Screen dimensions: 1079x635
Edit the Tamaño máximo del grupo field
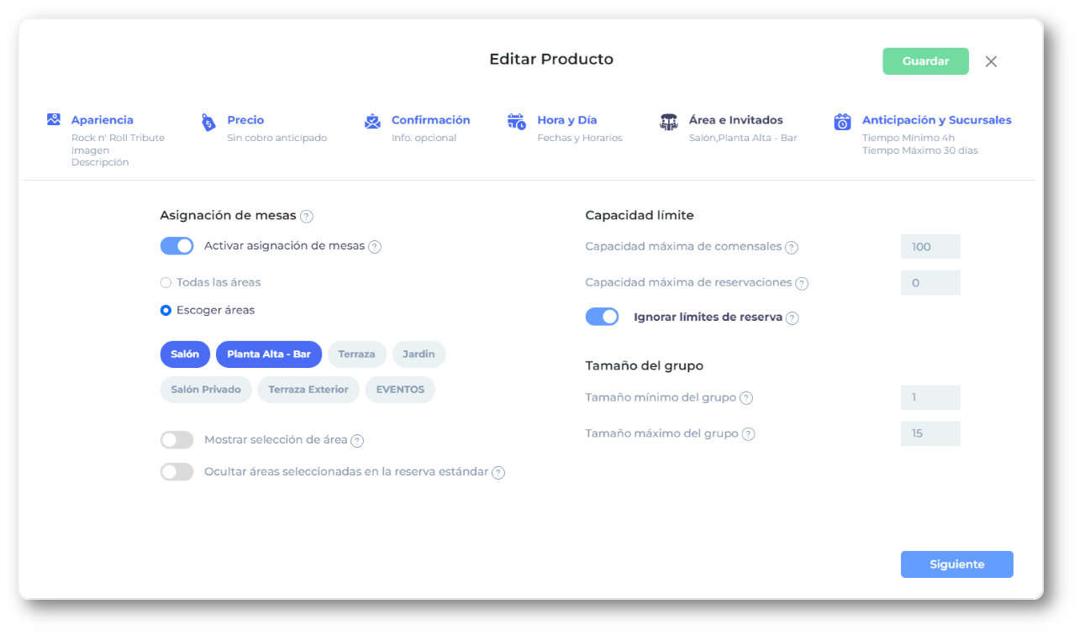[x=930, y=433]
